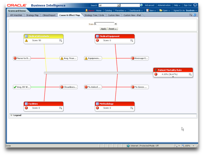The height and width of the screenshot is (156, 204).
Task: Open the Favorites dropdown menu
Action: [x=120, y=11]
